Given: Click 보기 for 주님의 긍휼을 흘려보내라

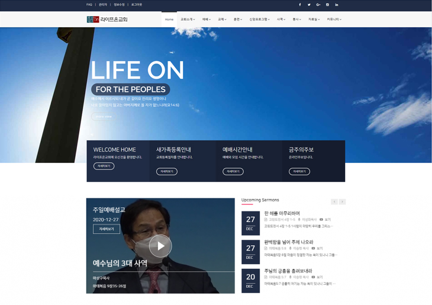Looking at the screenshot, I should (x=320, y=277).
